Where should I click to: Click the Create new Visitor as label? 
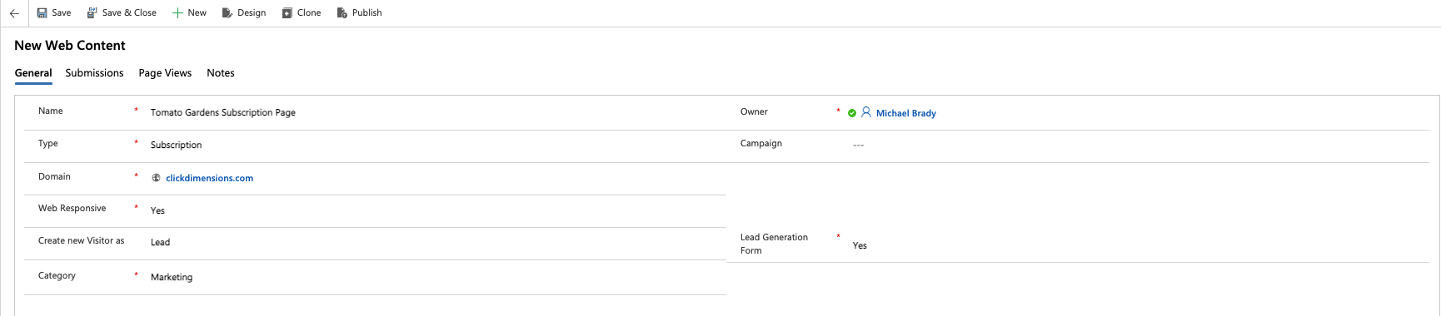click(x=82, y=240)
